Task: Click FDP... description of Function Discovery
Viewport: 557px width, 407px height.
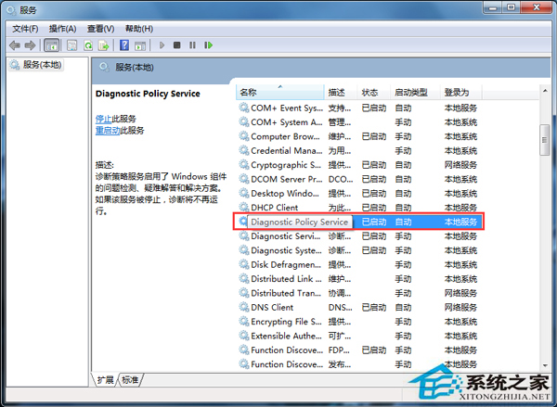Action: 339,350
